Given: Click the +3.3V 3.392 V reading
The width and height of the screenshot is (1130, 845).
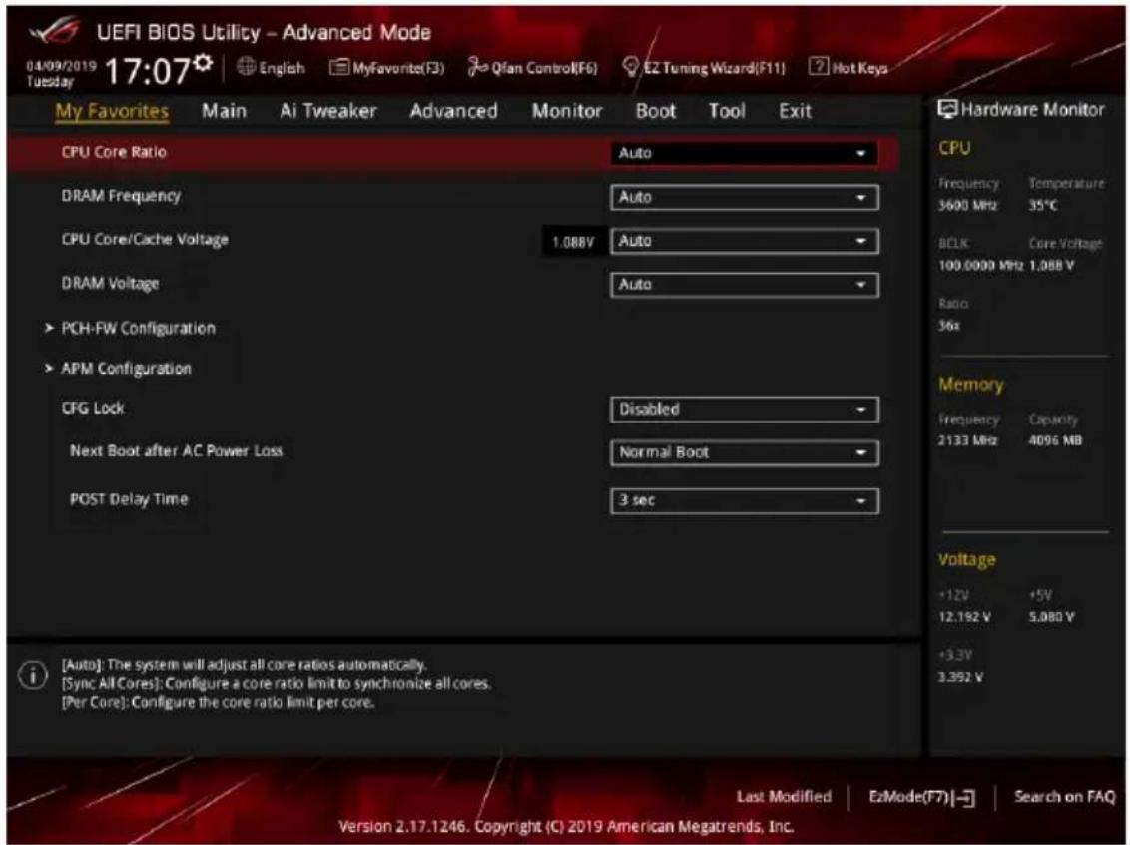Looking at the screenshot, I should coord(960,678).
